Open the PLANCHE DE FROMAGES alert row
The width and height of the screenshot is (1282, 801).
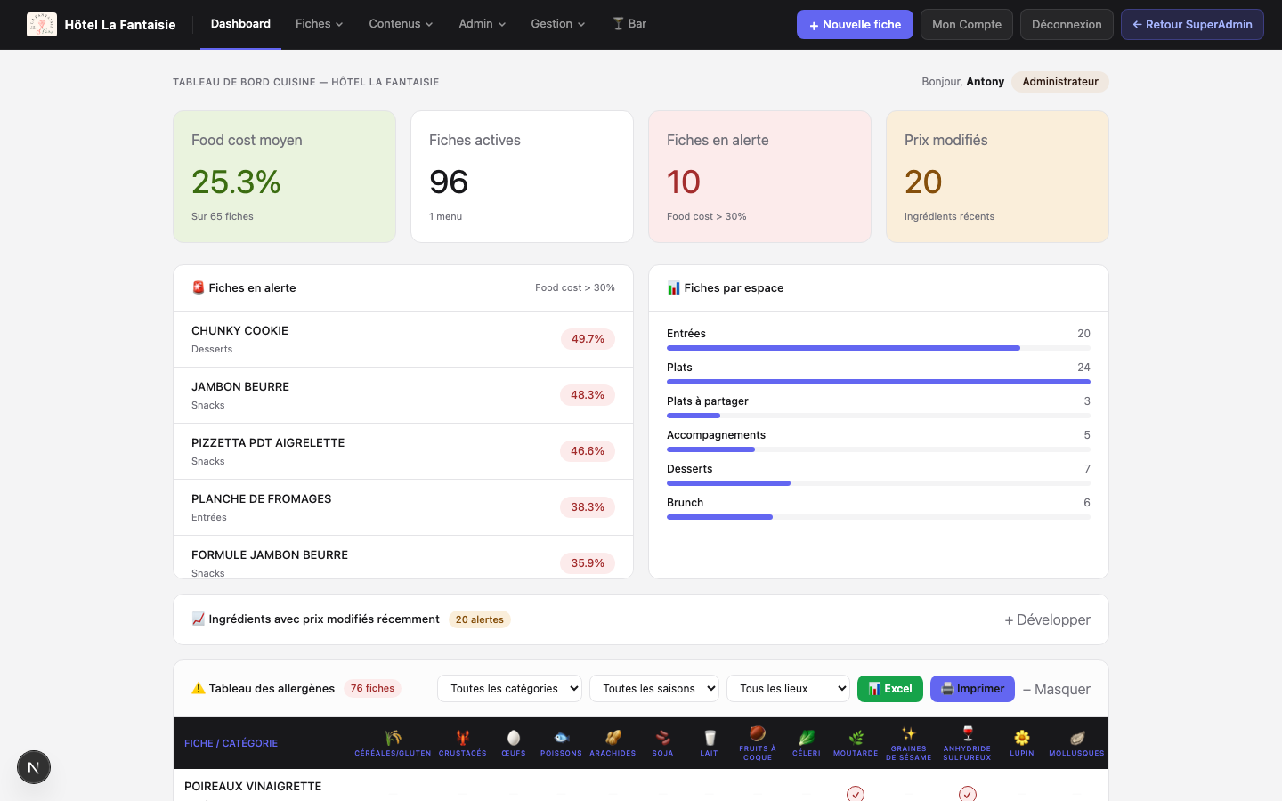tap(403, 507)
